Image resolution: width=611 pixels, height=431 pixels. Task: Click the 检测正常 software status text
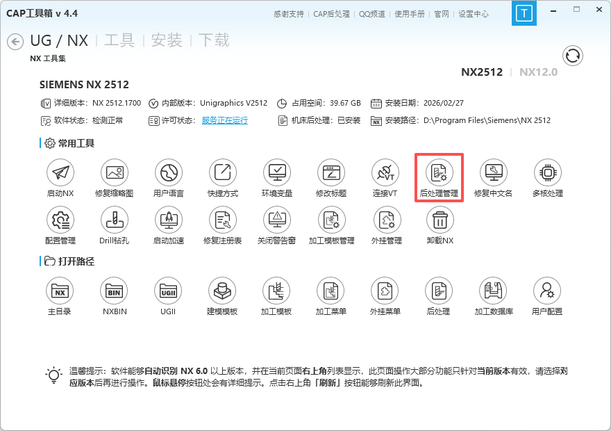click(x=108, y=120)
